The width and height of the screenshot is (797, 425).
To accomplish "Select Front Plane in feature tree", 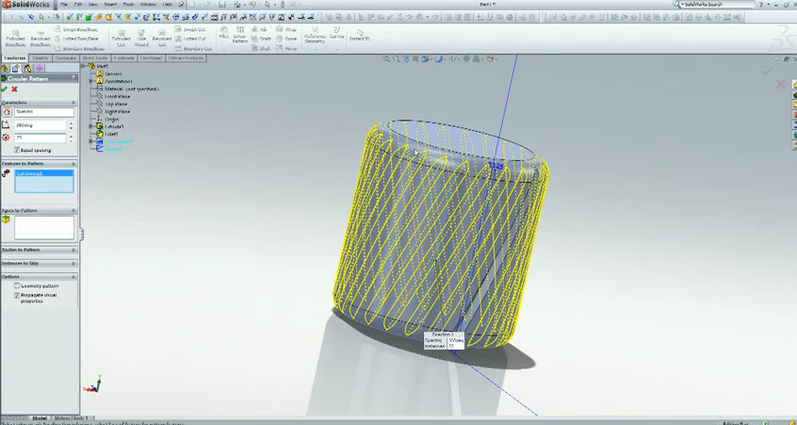I will tap(118, 96).
